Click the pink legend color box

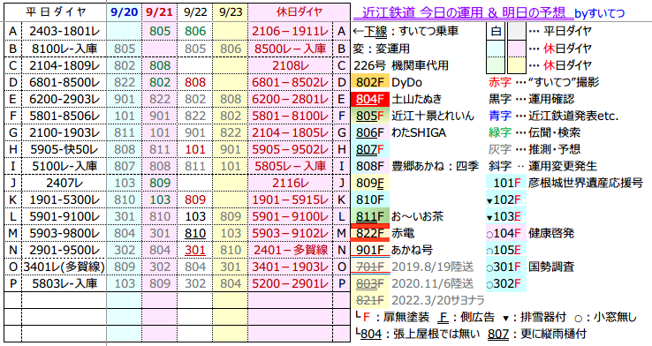point(517,49)
